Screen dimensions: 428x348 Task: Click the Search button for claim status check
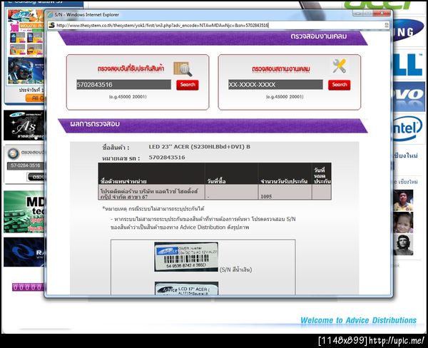point(339,85)
